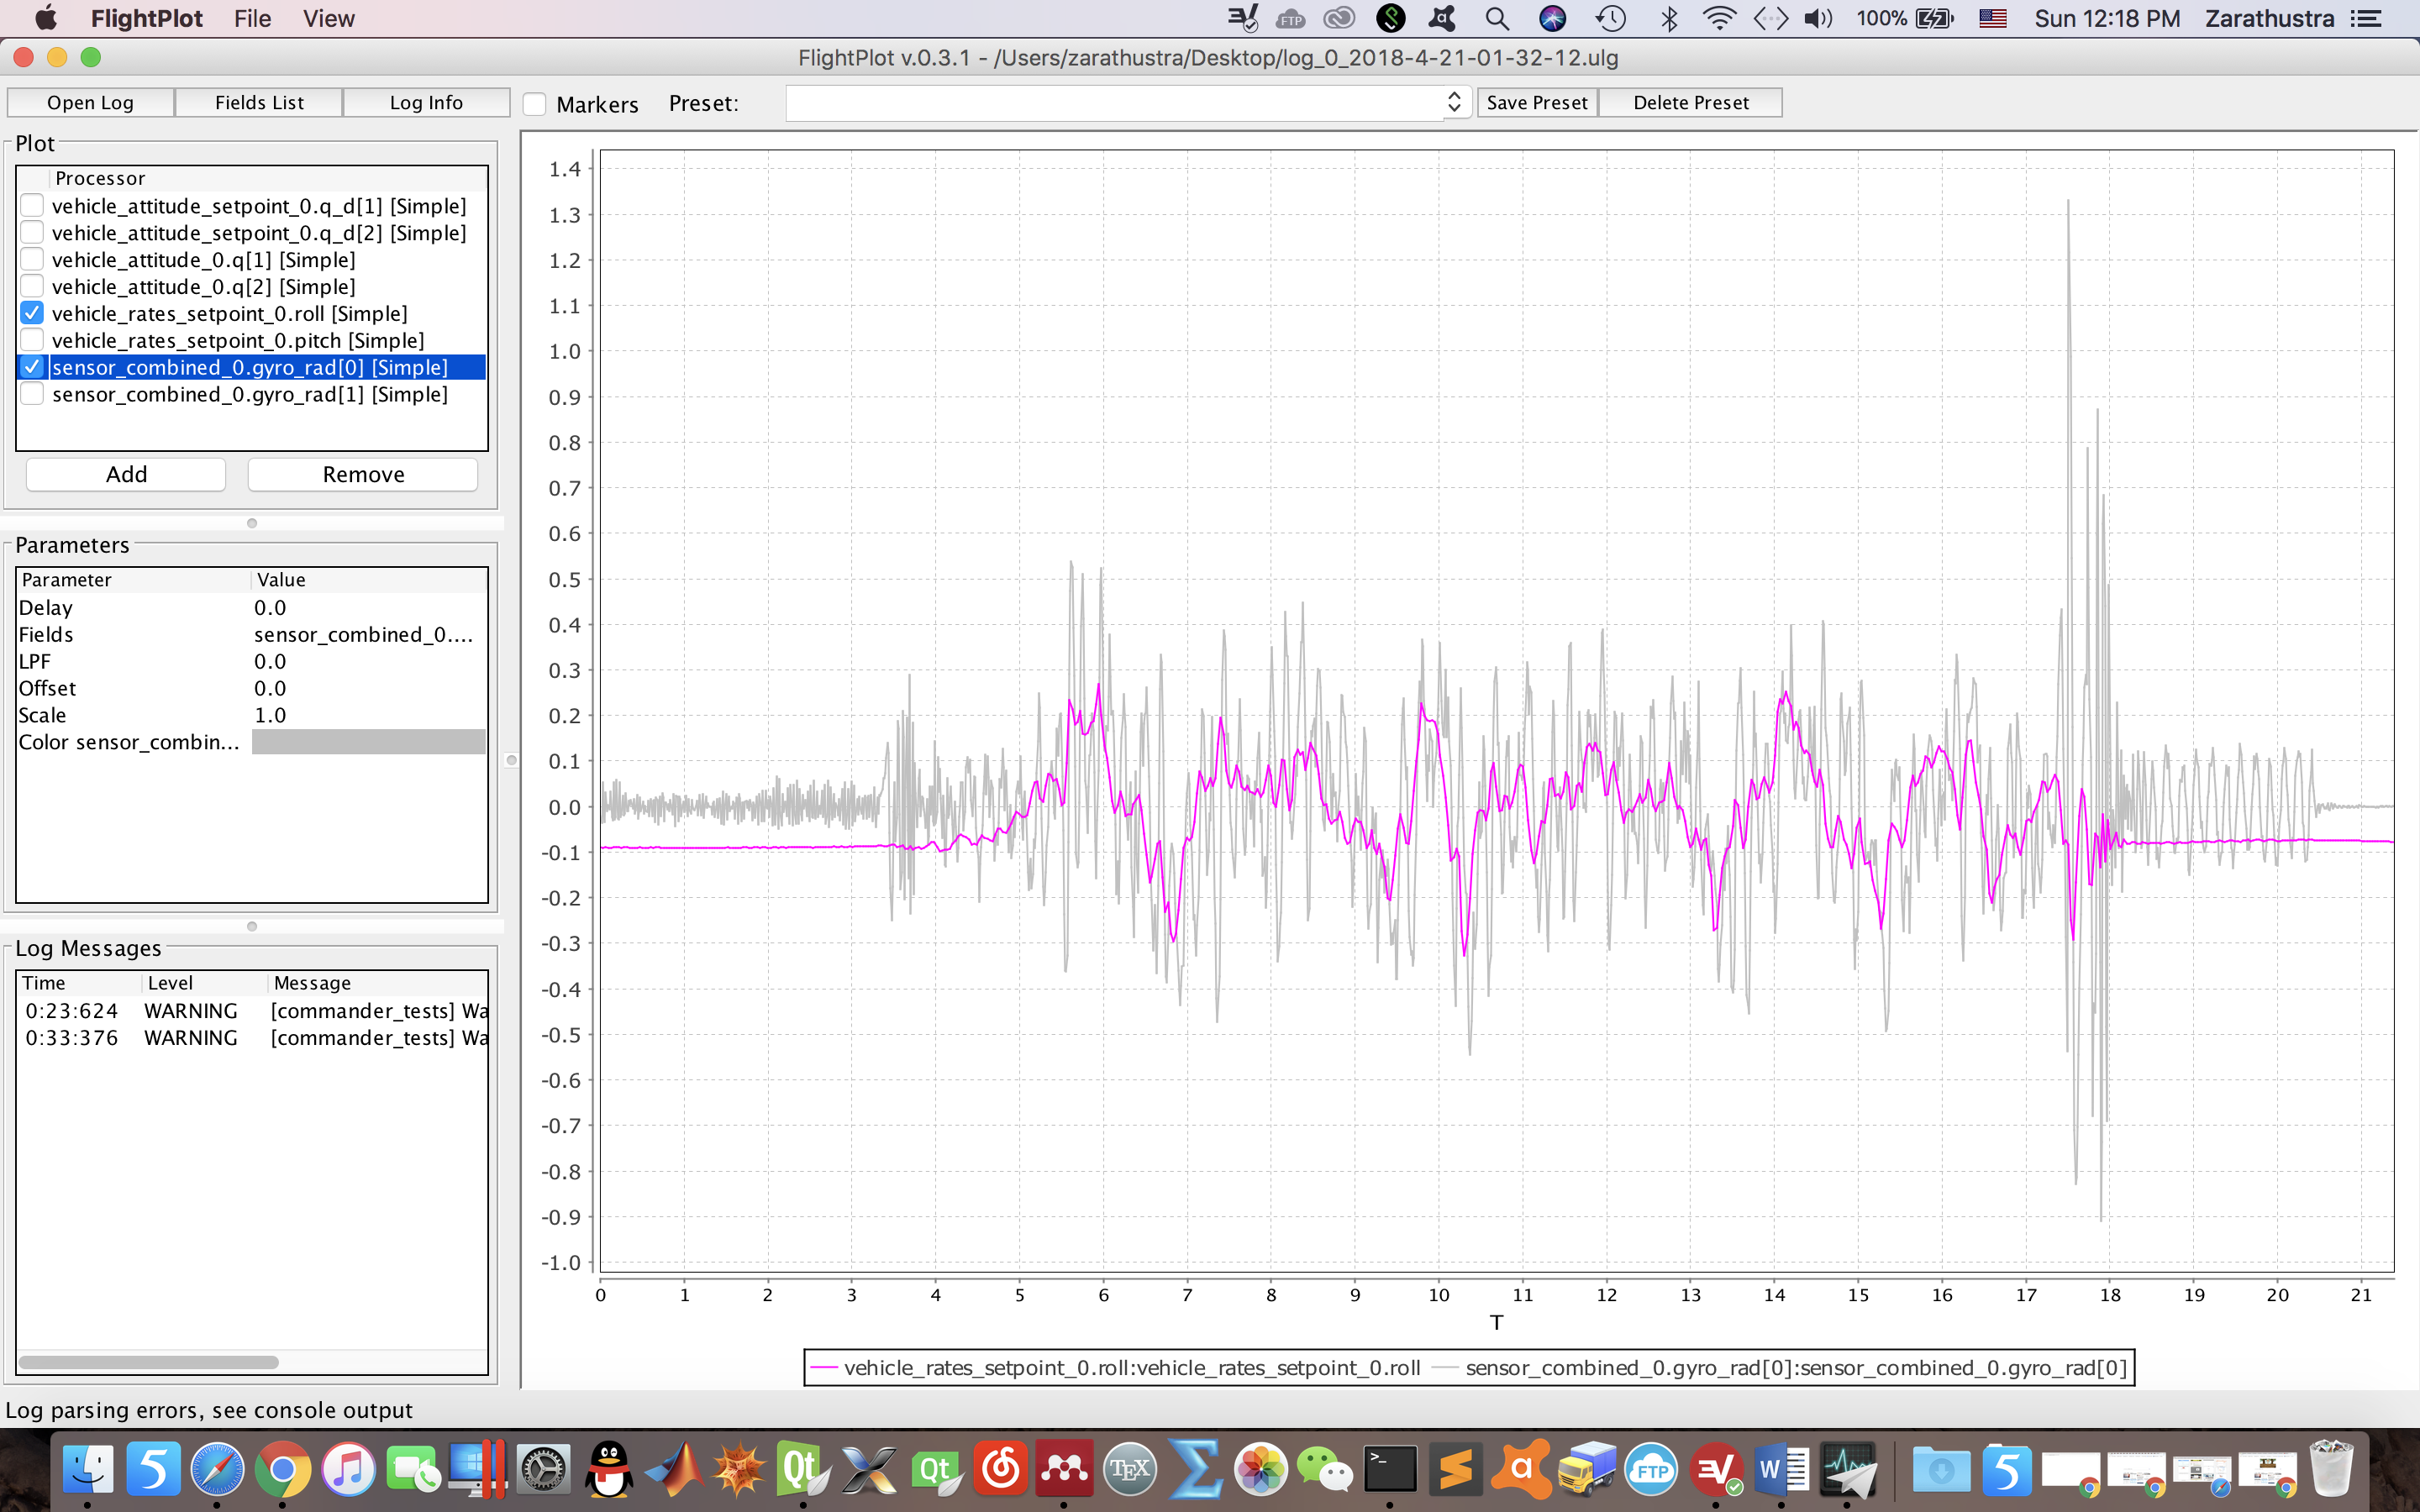This screenshot has width=2420, height=1512.
Task: Uncheck vehicle_rates_setpoint_0.roll in the plot list
Action: coord(32,313)
